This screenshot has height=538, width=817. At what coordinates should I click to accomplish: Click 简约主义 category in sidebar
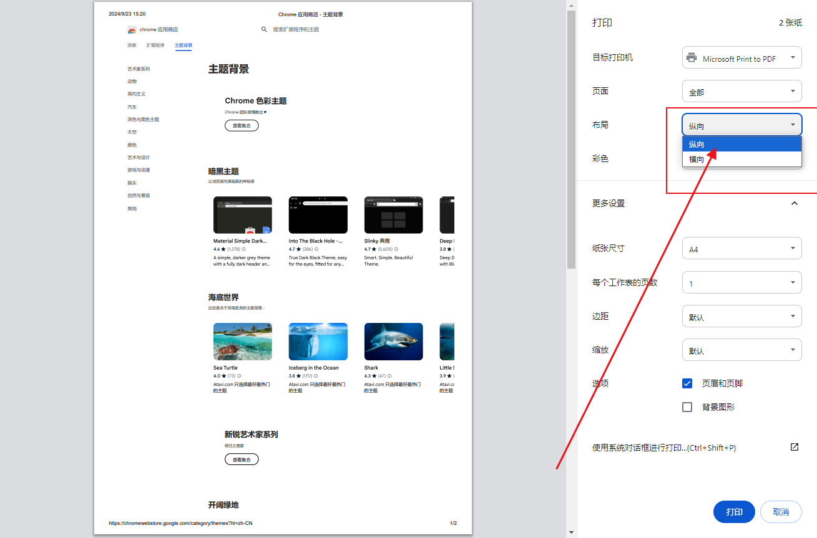137,94
